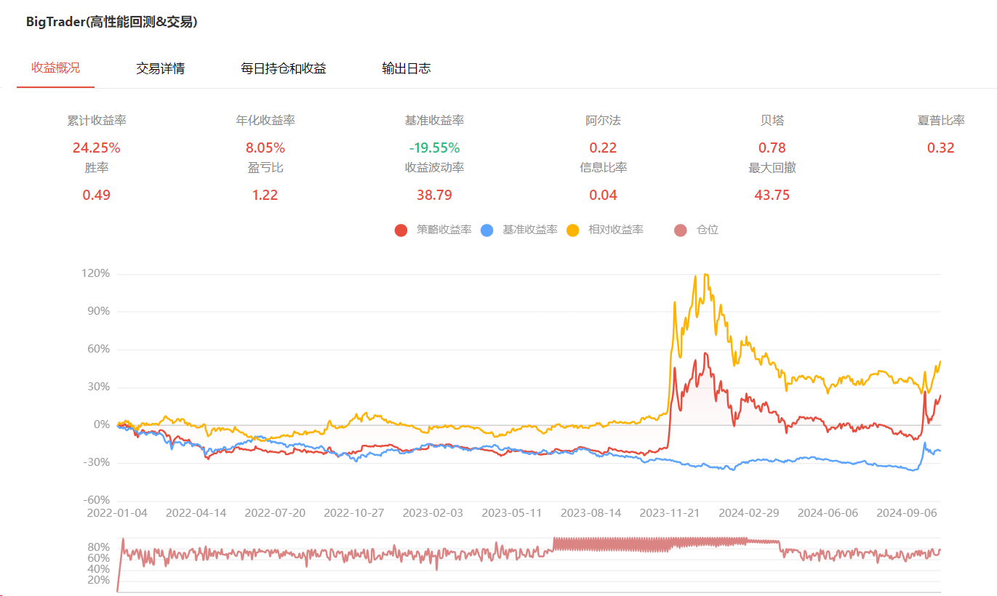This screenshot has width=997, height=596.
Task: Toggle the pink 仓位 legend dot
Action: (x=681, y=230)
